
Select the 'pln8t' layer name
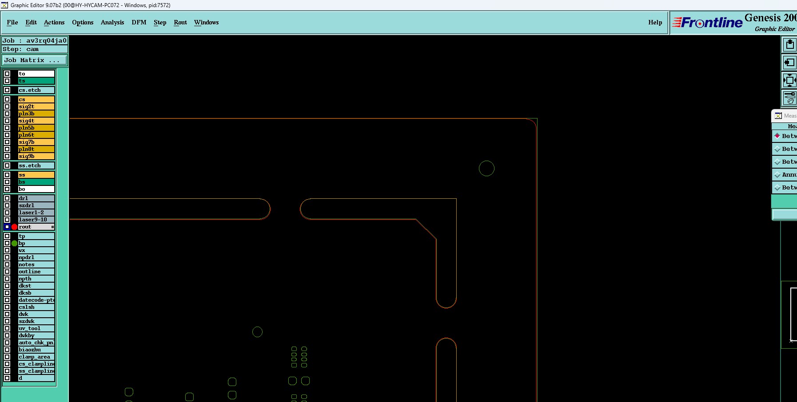(36, 149)
